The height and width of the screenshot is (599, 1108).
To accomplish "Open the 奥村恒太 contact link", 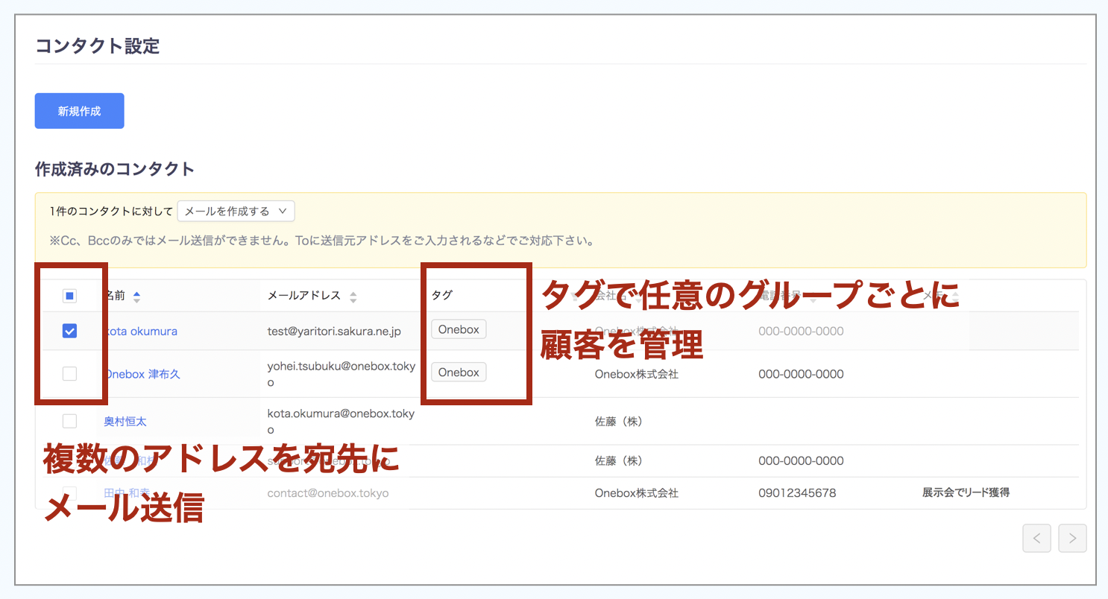I will [x=125, y=421].
